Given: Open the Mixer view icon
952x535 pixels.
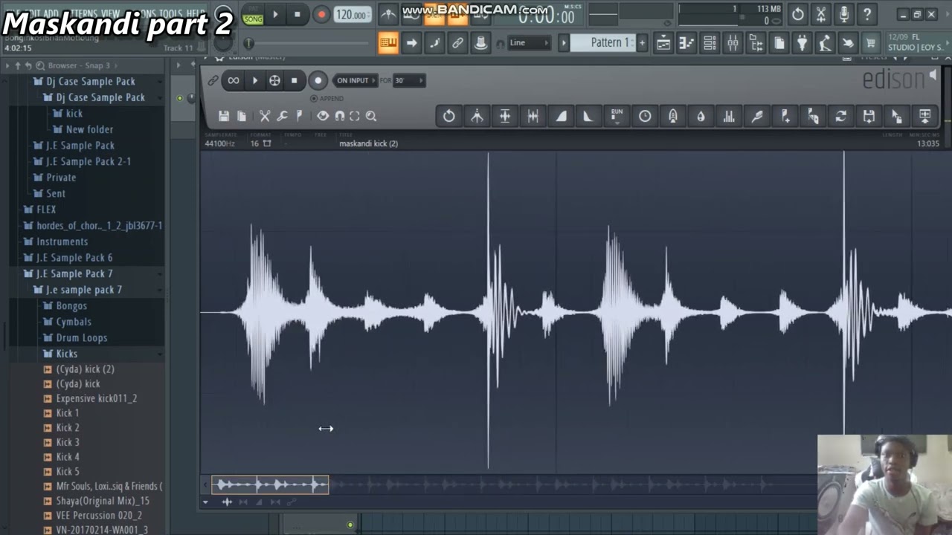Looking at the screenshot, I should [x=733, y=43].
